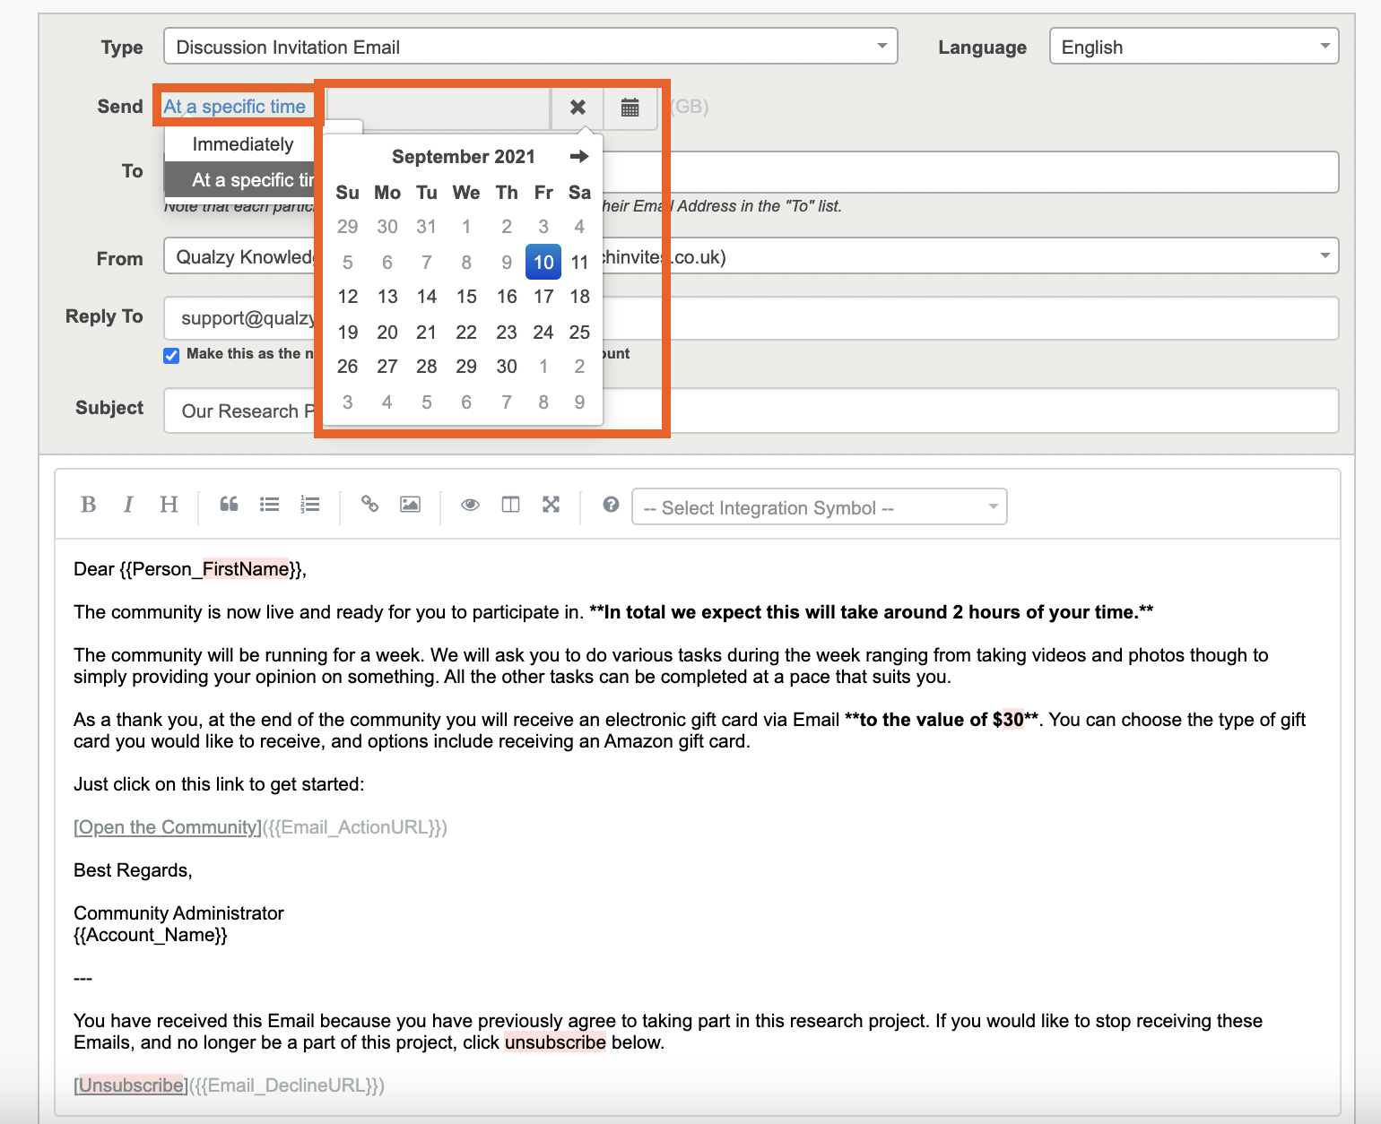Open the Select Integration Symbol dropdown

point(819,507)
